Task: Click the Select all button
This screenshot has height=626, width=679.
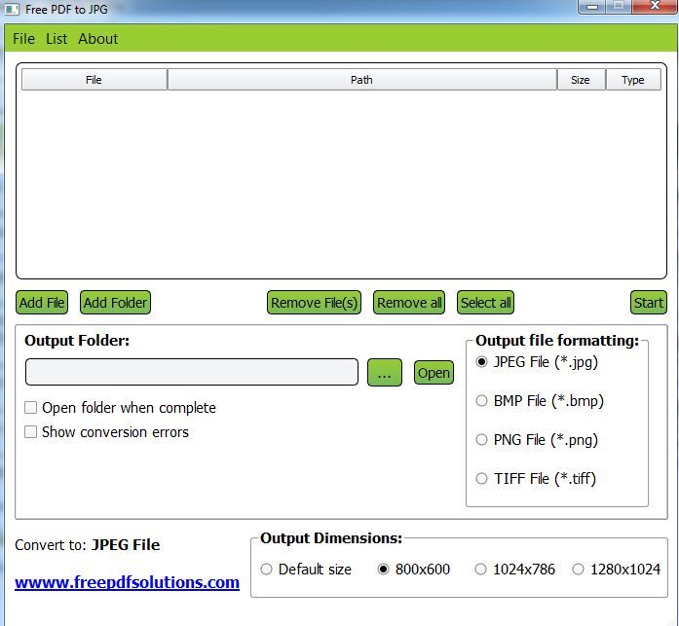Action: 485,303
